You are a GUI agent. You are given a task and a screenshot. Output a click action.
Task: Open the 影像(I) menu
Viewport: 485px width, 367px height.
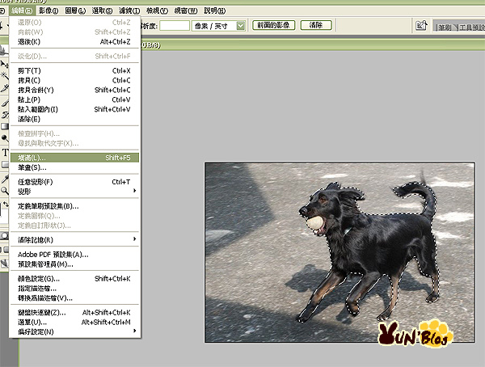click(48, 11)
